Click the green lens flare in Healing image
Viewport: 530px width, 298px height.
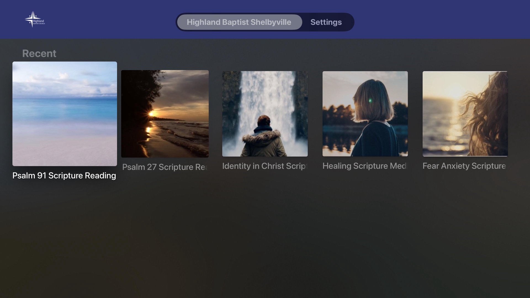(x=370, y=101)
